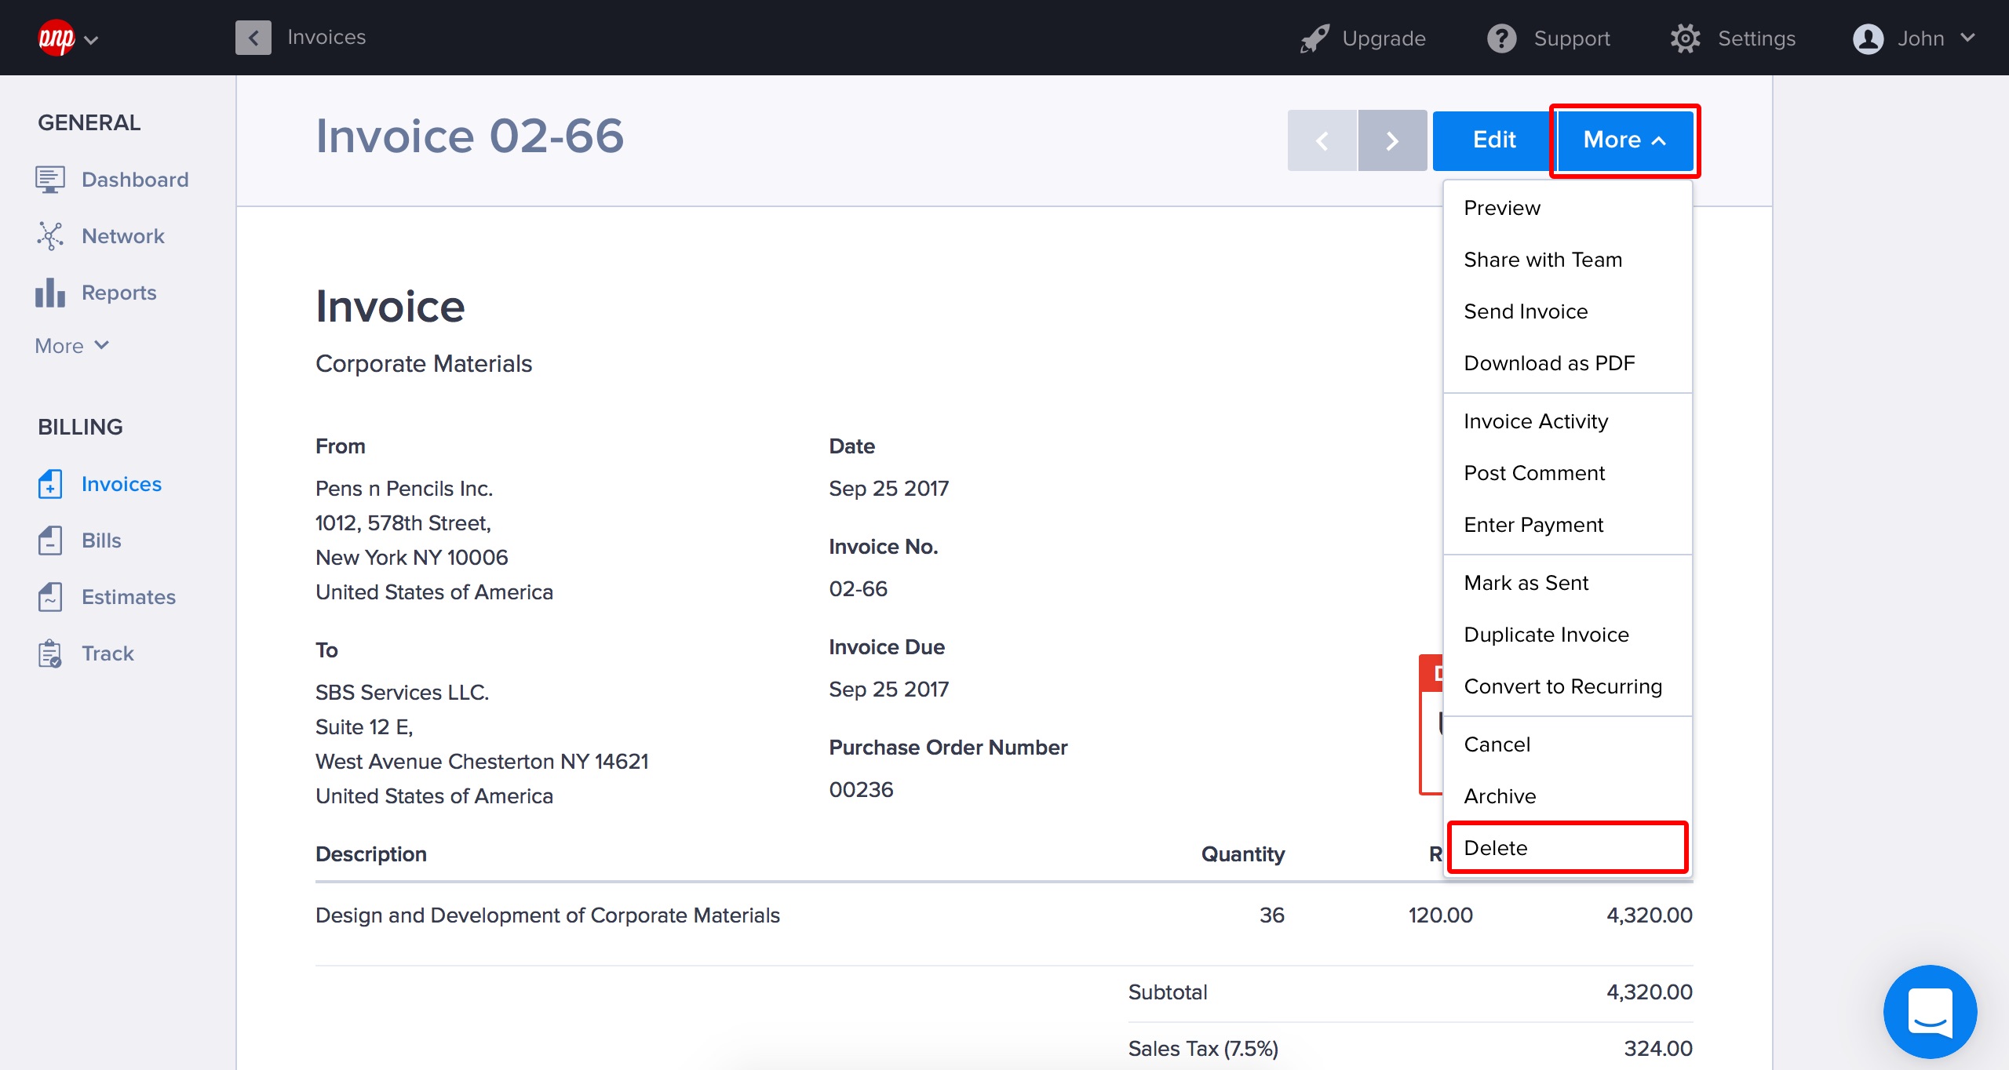Expand More in the General sidebar
Image resolution: width=2009 pixels, height=1070 pixels.
pos(71,346)
